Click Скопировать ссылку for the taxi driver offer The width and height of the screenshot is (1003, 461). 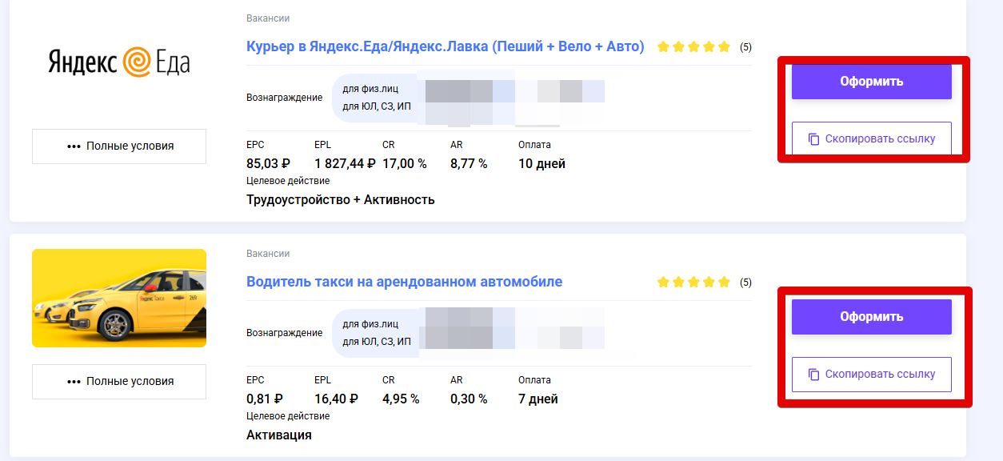coord(871,375)
